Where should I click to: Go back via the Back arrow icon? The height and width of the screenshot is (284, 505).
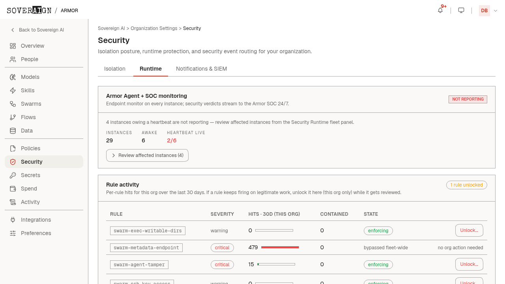coord(13,30)
